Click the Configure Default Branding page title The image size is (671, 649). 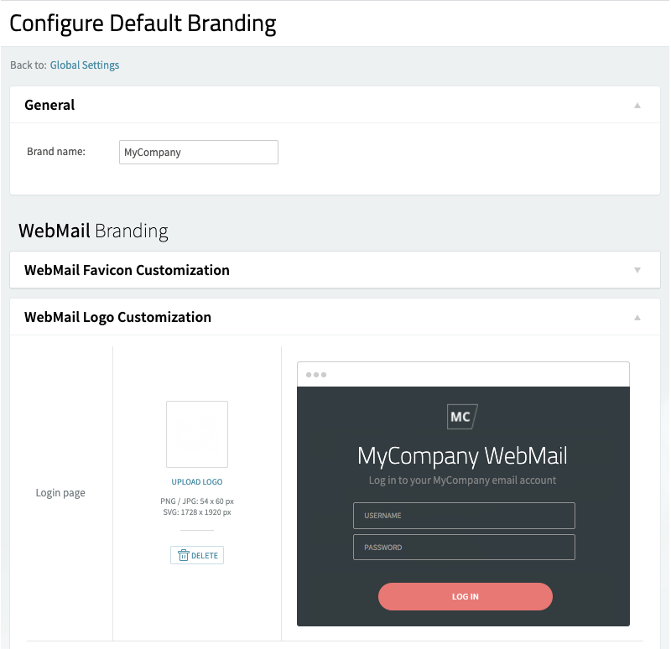click(x=143, y=24)
